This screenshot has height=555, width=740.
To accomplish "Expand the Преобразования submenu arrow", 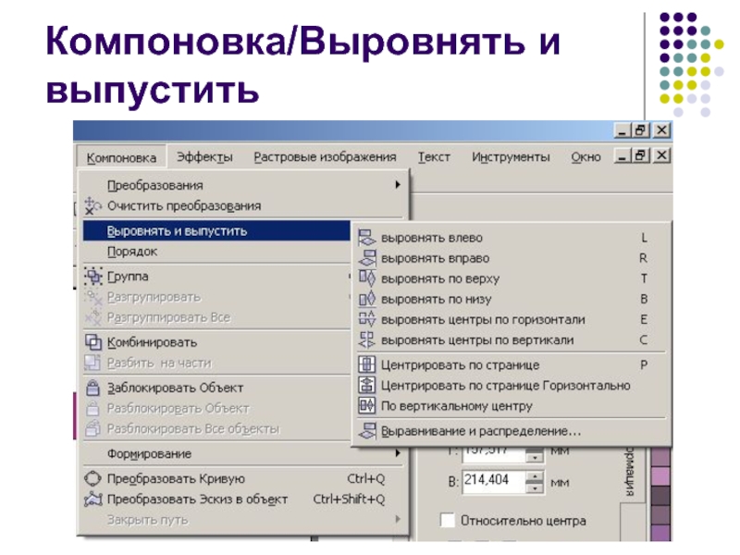I will (398, 185).
